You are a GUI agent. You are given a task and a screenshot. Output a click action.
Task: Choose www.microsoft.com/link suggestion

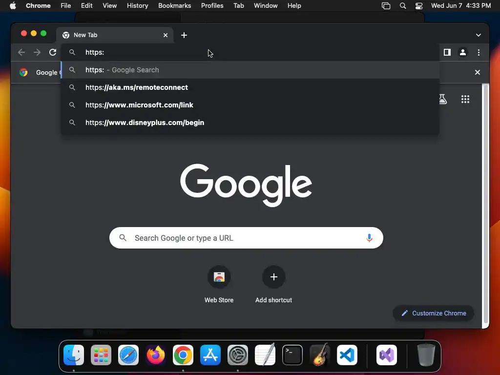click(x=250, y=105)
